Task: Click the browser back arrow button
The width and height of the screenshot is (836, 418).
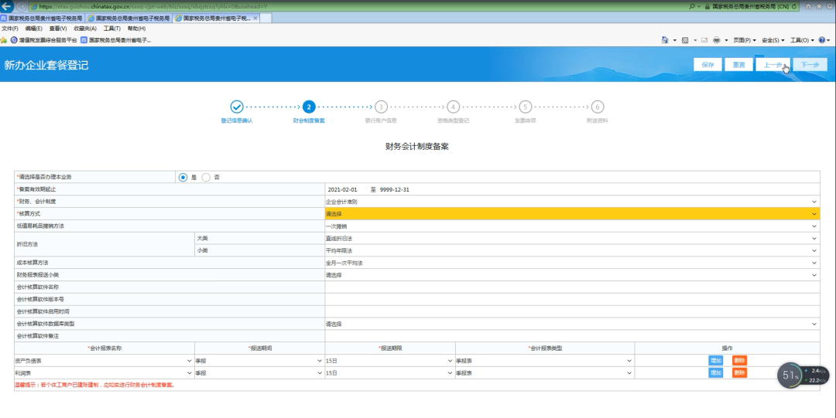Action: pos(6,6)
